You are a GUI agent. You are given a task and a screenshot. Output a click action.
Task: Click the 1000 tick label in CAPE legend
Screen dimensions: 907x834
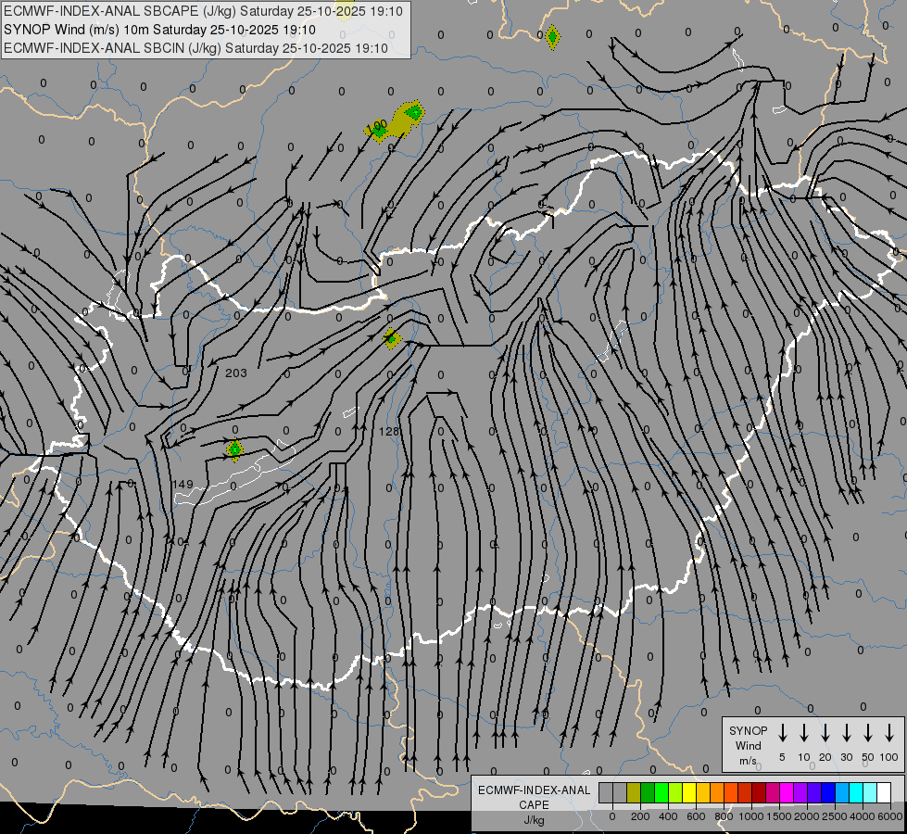coord(751,816)
